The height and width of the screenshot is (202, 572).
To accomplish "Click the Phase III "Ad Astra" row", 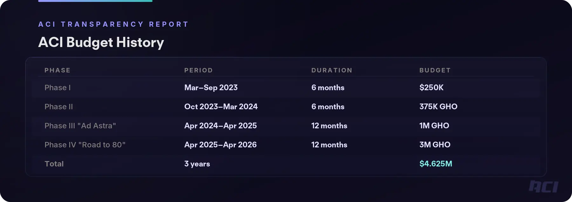I will pyautogui.click(x=80, y=126).
